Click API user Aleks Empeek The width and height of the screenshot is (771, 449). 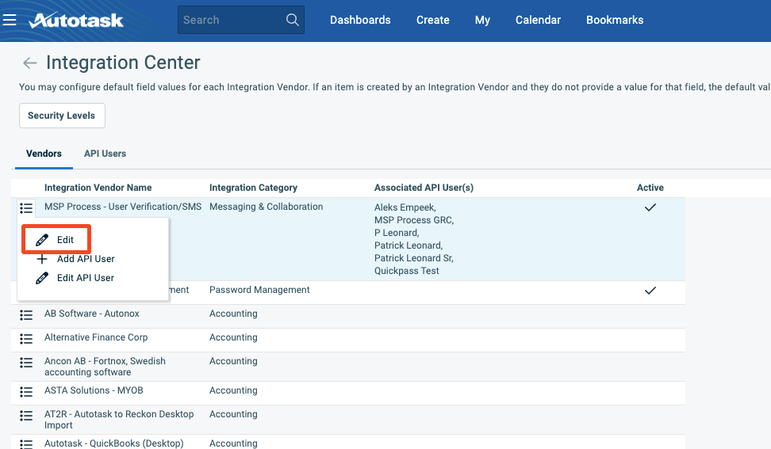pos(405,207)
